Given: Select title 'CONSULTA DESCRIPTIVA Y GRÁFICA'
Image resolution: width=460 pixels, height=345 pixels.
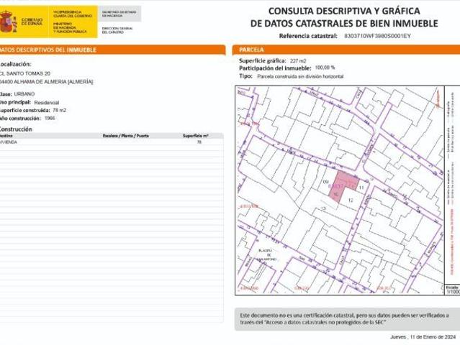Looking at the screenshot, I should tap(344, 11).
